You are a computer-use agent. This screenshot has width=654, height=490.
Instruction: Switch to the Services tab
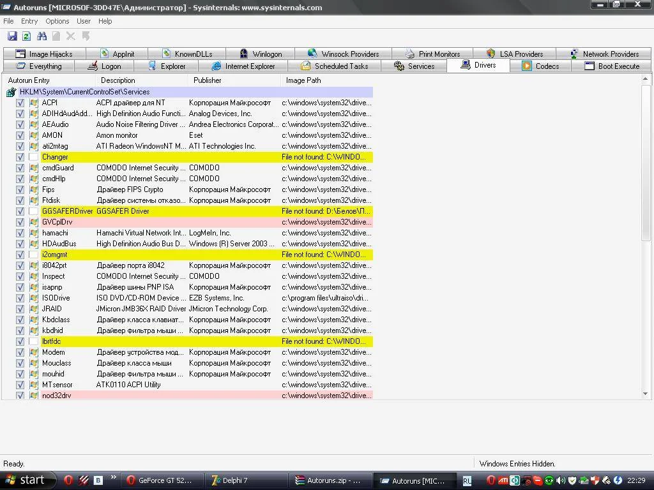pos(414,66)
